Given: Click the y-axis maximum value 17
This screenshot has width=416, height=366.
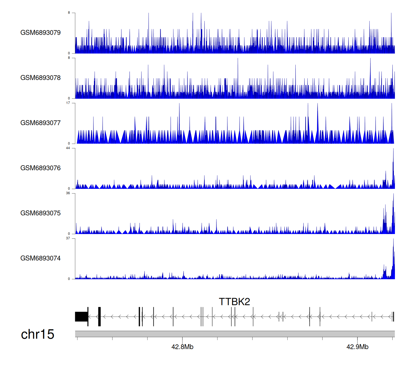Looking at the screenshot, I should [68, 103].
